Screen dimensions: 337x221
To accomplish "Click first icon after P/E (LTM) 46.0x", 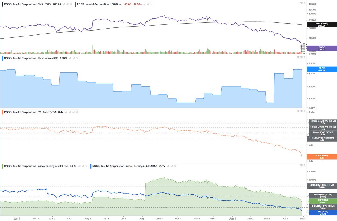I will (79, 166).
